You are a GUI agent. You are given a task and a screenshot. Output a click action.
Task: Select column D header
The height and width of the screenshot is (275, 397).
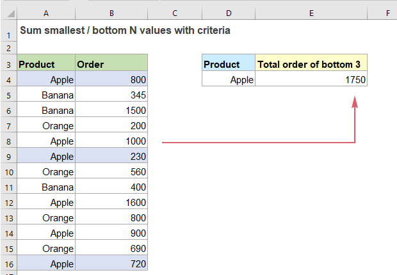(x=229, y=12)
